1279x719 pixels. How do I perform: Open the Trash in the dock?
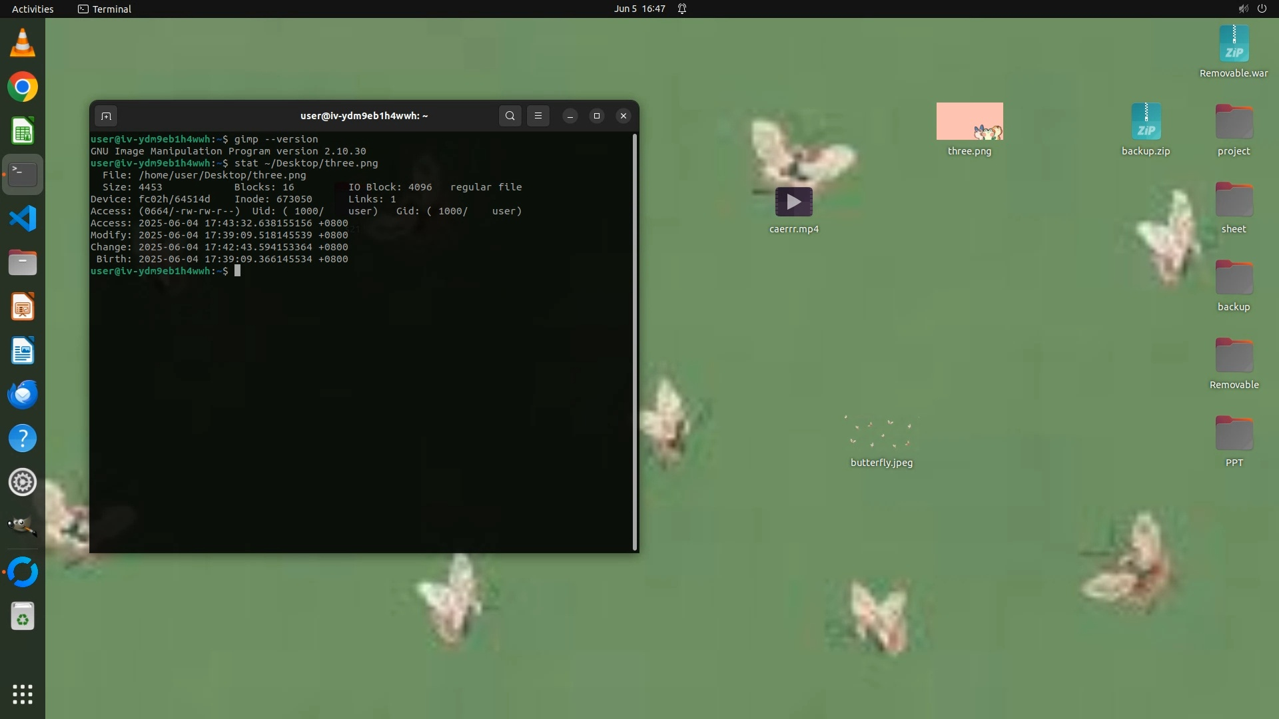tap(23, 617)
